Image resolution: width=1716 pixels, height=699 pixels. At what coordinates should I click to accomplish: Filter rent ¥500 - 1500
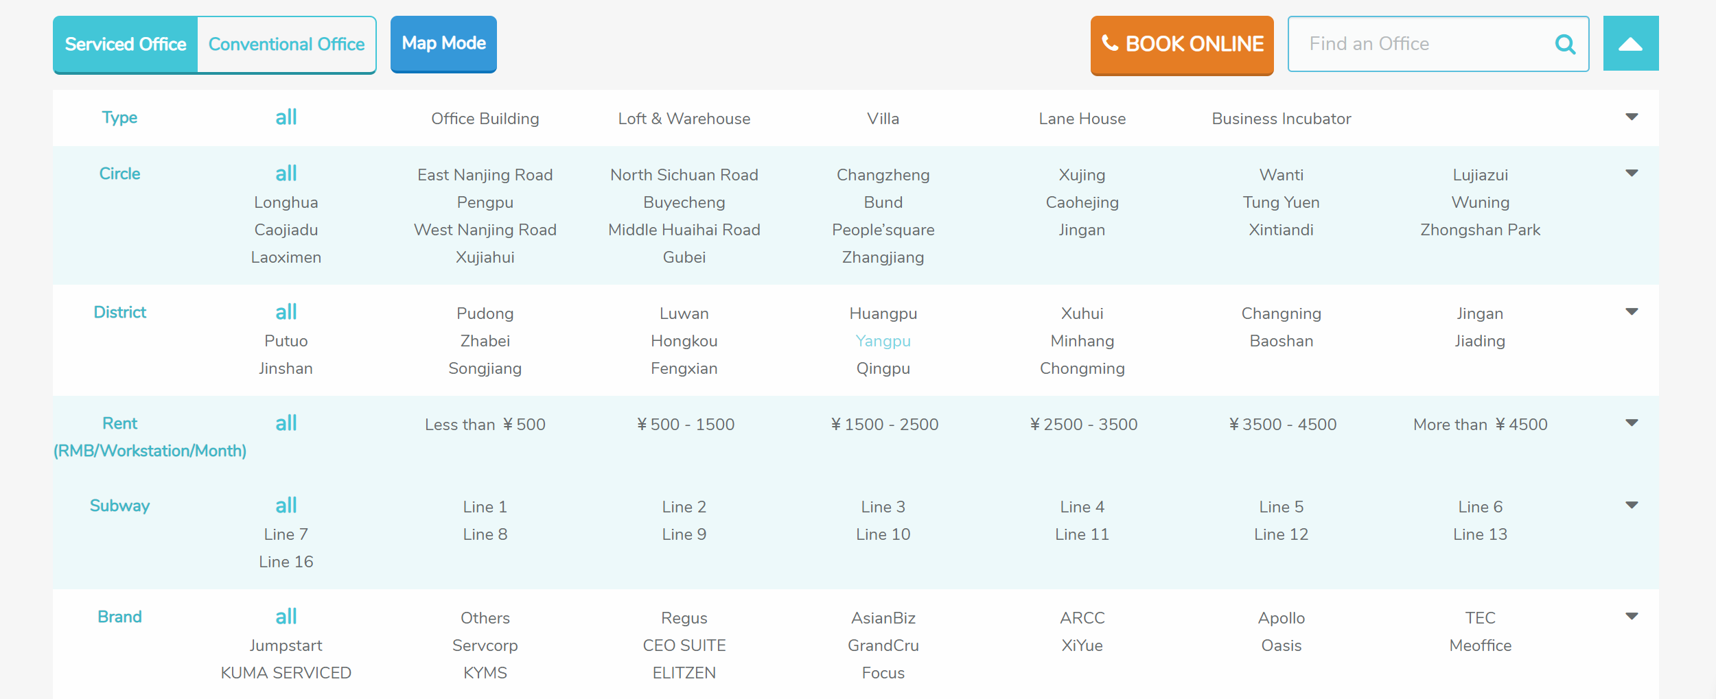(684, 425)
